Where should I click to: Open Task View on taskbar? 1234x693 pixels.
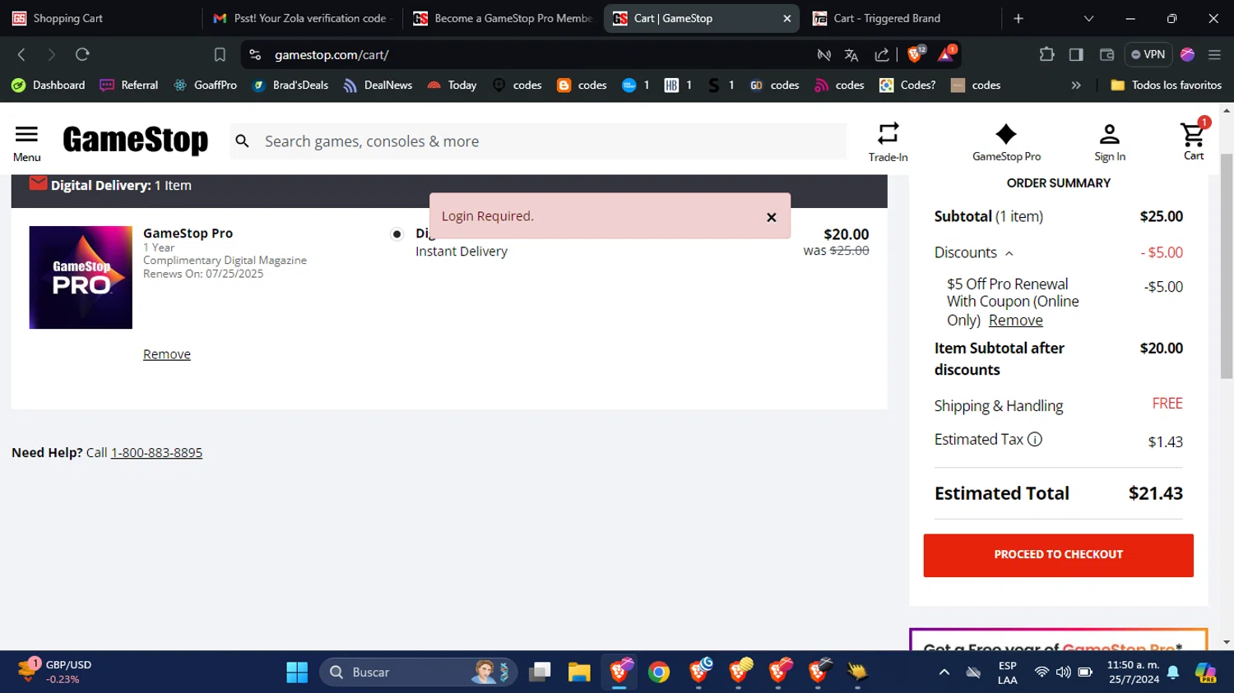[540, 672]
